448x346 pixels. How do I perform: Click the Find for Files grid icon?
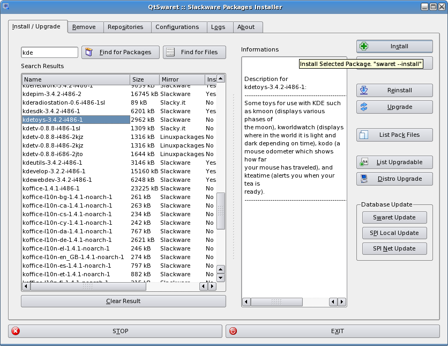click(x=170, y=52)
